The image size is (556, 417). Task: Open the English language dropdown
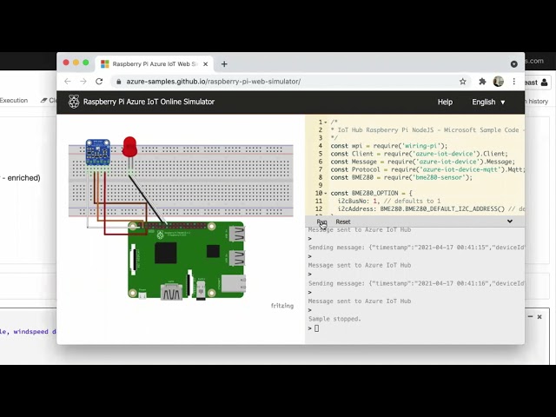coord(488,102)
